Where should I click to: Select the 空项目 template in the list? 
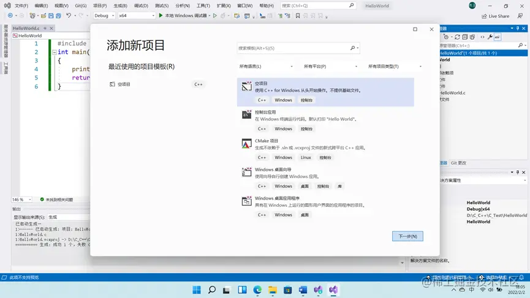tap(325, 92)
